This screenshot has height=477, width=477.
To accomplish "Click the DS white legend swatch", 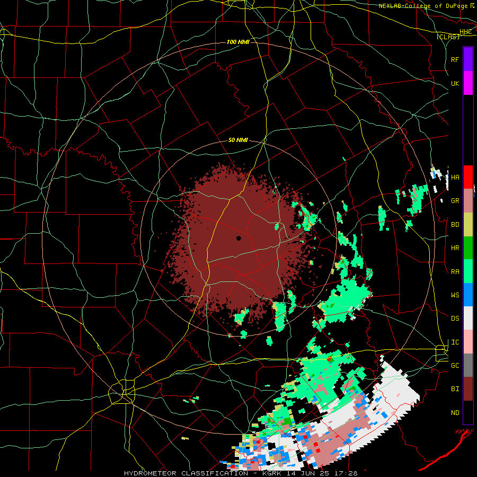I will [x=468, y=318].
